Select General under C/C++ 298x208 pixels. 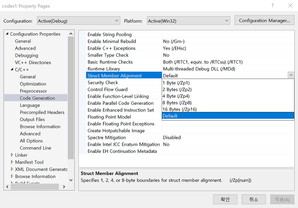(x=28, y=77)
